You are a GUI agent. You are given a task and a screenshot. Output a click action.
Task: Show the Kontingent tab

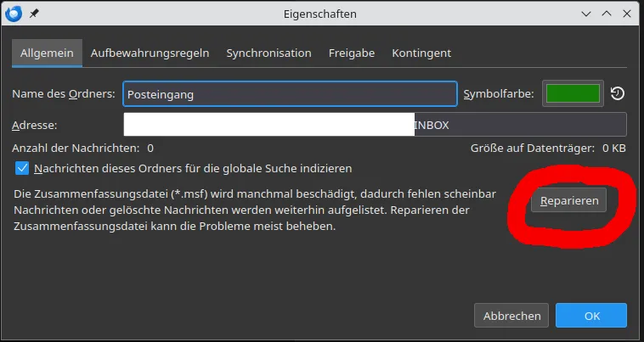tap(421, 53)
